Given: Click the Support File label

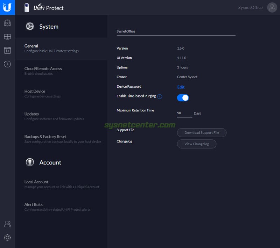Looking at the screenshot, I should click(125, 130).
